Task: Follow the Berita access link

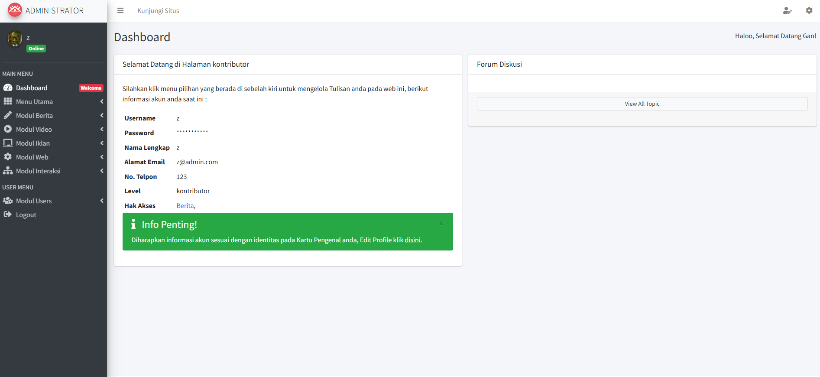Action: (185, 206)
